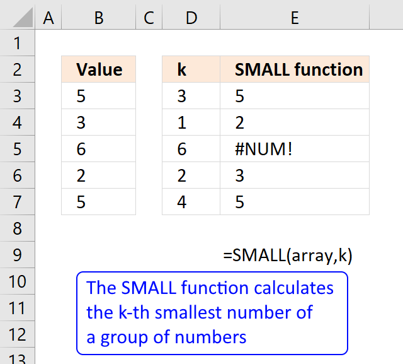Select cell B4 containing 3
Screen dimensions: 403x364
coord(99,122)
